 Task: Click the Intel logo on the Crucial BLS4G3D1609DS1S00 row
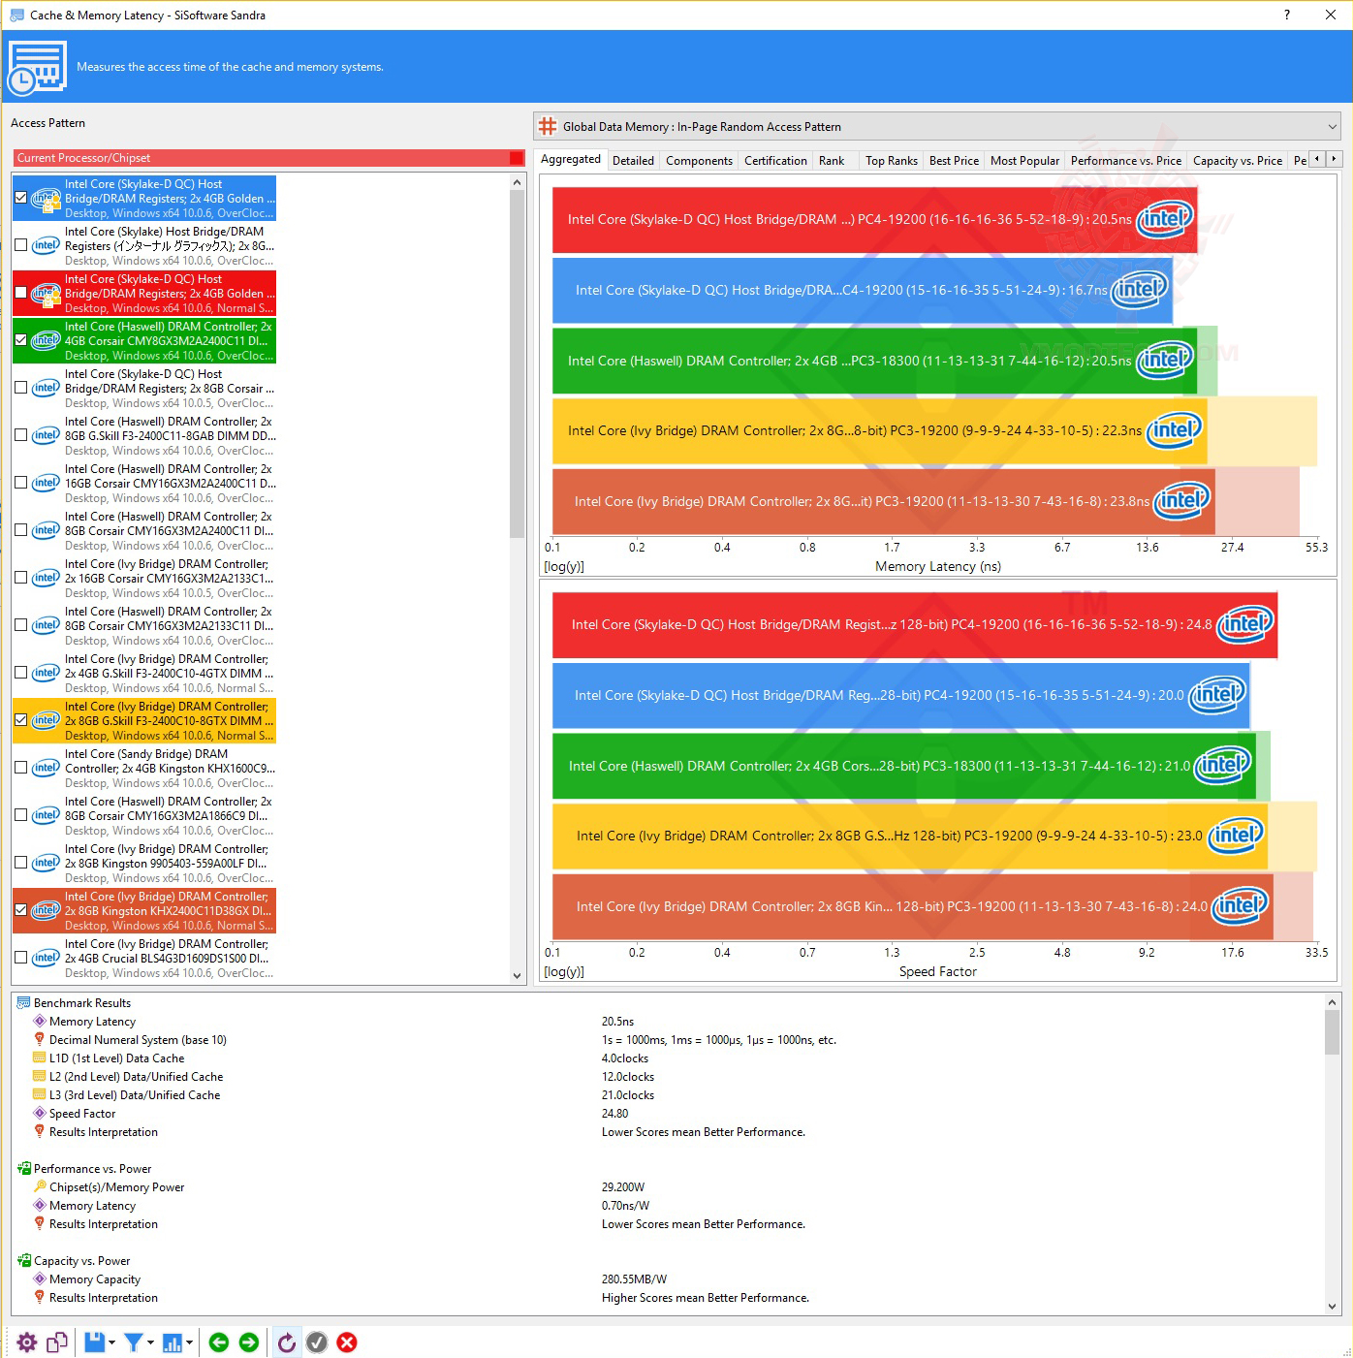[46, 958]
